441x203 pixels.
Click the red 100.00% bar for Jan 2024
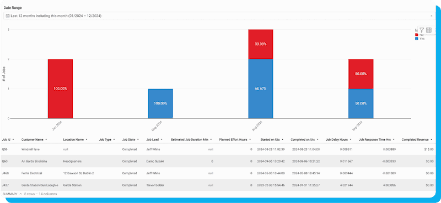(x=60, y=89)
